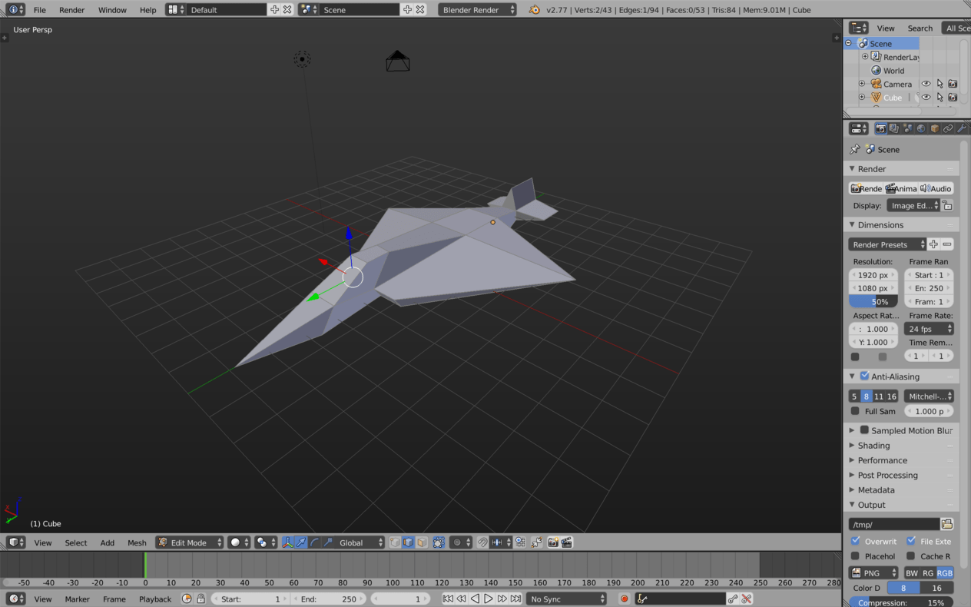Screen dimensions: 971x607
Task: Open the Object properties cube tab
Action: (936, 128)
